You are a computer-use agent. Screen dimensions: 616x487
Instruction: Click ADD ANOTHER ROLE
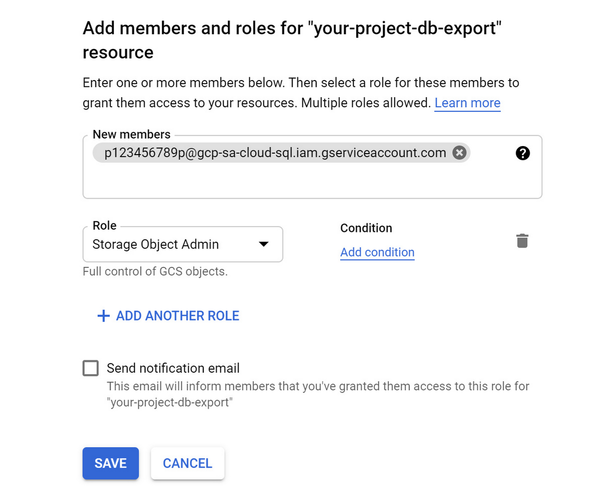click(177, 315)
